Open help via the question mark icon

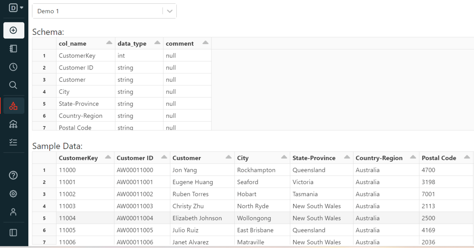point(14,175)
